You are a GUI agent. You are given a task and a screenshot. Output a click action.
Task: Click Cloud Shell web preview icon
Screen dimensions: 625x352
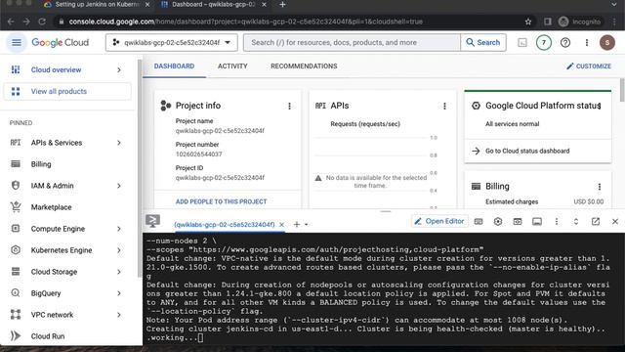click(518, 222)
